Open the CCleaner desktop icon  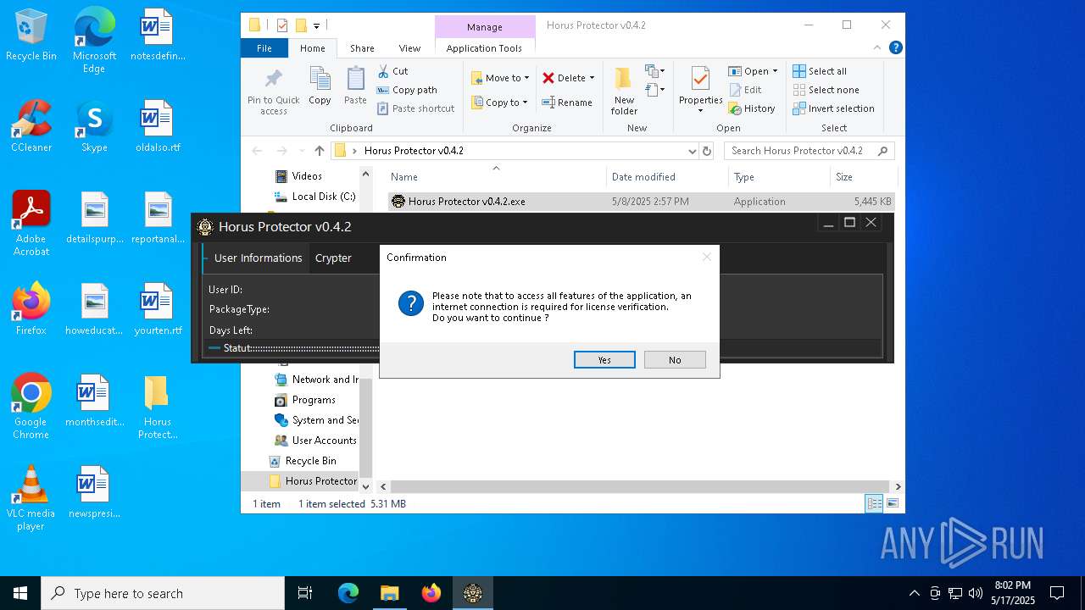[31, 127]
